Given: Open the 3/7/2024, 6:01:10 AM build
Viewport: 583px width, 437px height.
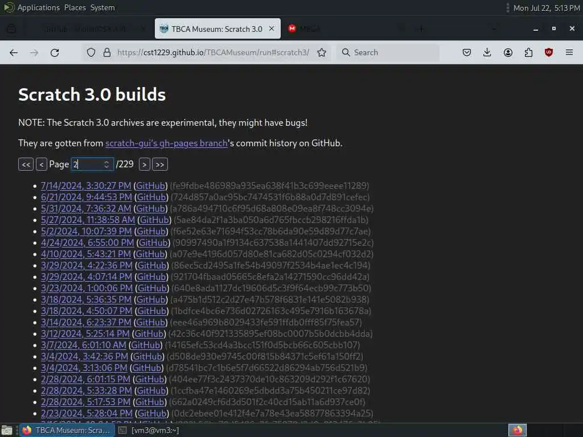Looking at the screenshot, I should pyautogui.click(x=83, y=345).
